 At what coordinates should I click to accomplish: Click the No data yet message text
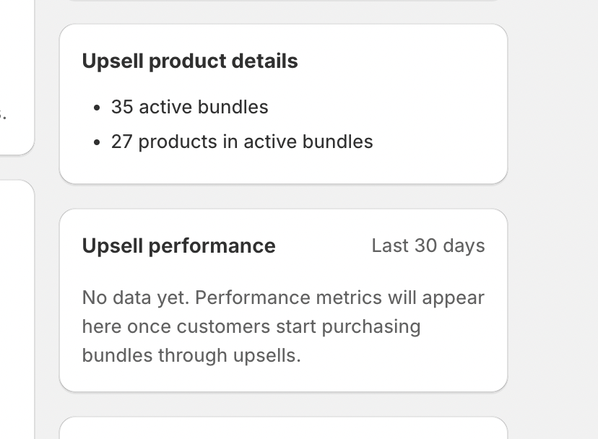(283, 326)
